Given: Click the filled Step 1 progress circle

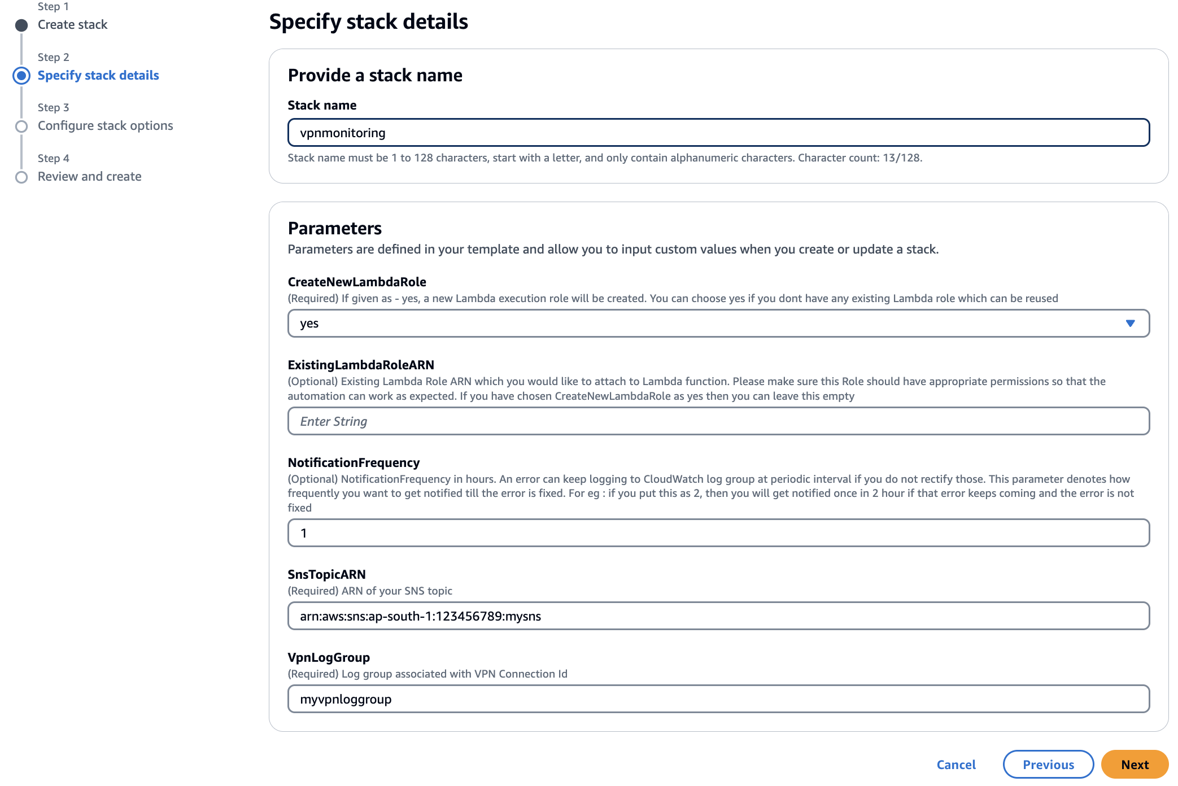Looking at the screenshot, I should coord(21,24).
